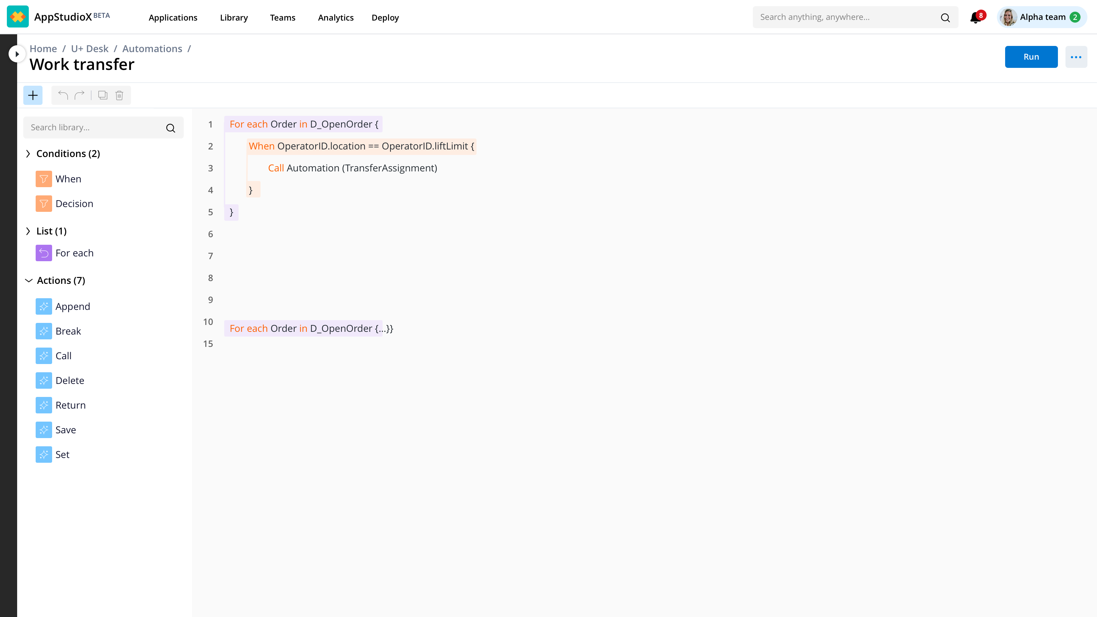Select the For each list icon
This screenshot has width=1097, height=617.
coord(44,253)
